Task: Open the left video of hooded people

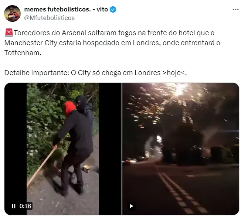Action: 63,149
